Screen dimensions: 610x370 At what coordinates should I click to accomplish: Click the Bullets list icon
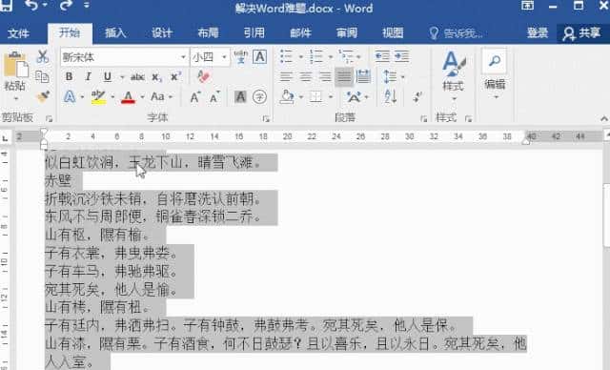(x=286, y=57)
